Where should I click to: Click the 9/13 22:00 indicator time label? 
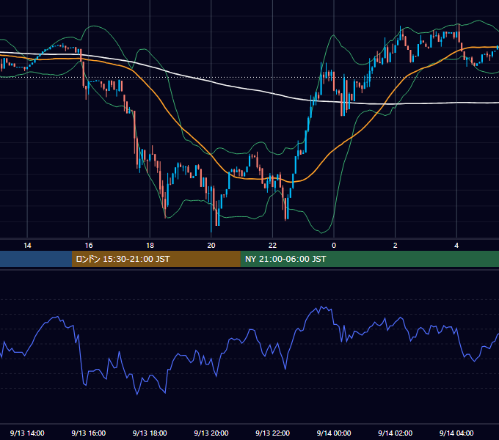pyautogui.click(x=272, y=433)
